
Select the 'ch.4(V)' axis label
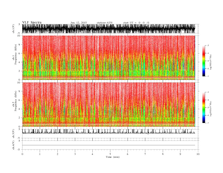tap(14, 145)
